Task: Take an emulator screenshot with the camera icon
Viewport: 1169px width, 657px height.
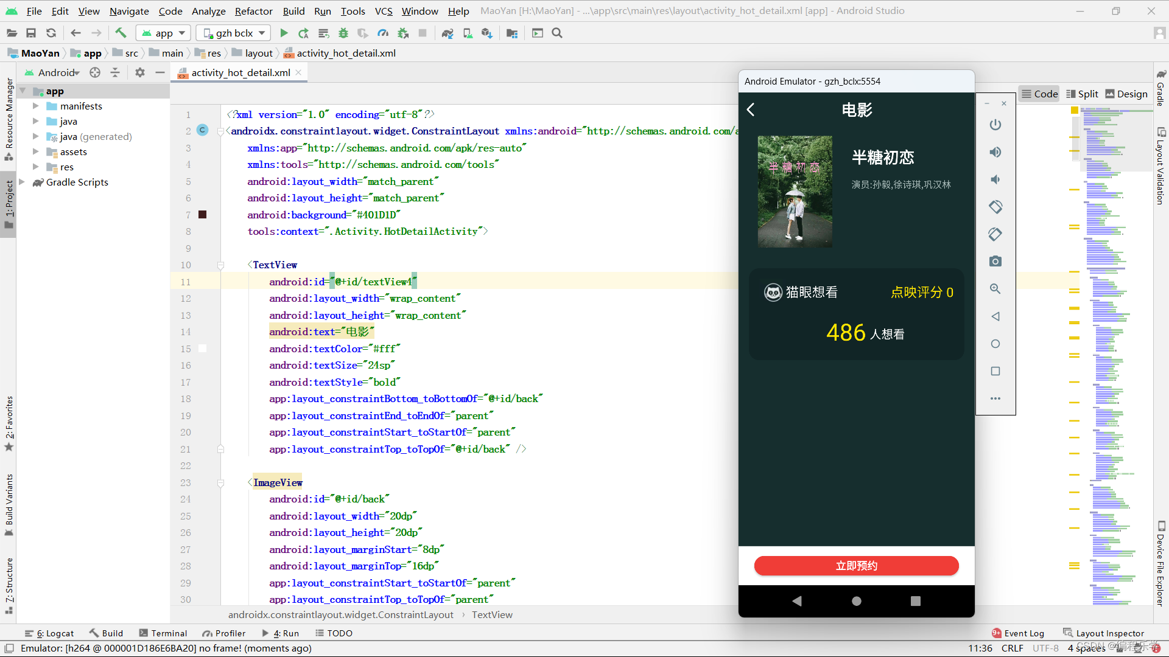Action: (995, 262)
